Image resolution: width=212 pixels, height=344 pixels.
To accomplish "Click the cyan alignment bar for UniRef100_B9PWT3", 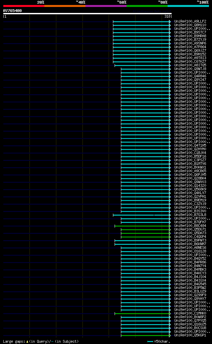I will click(142, 241).
